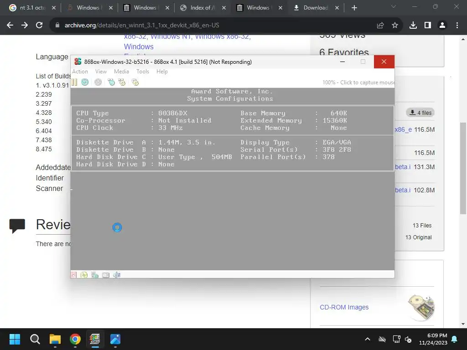Open notification bell in taskbar

click(455, 339)
